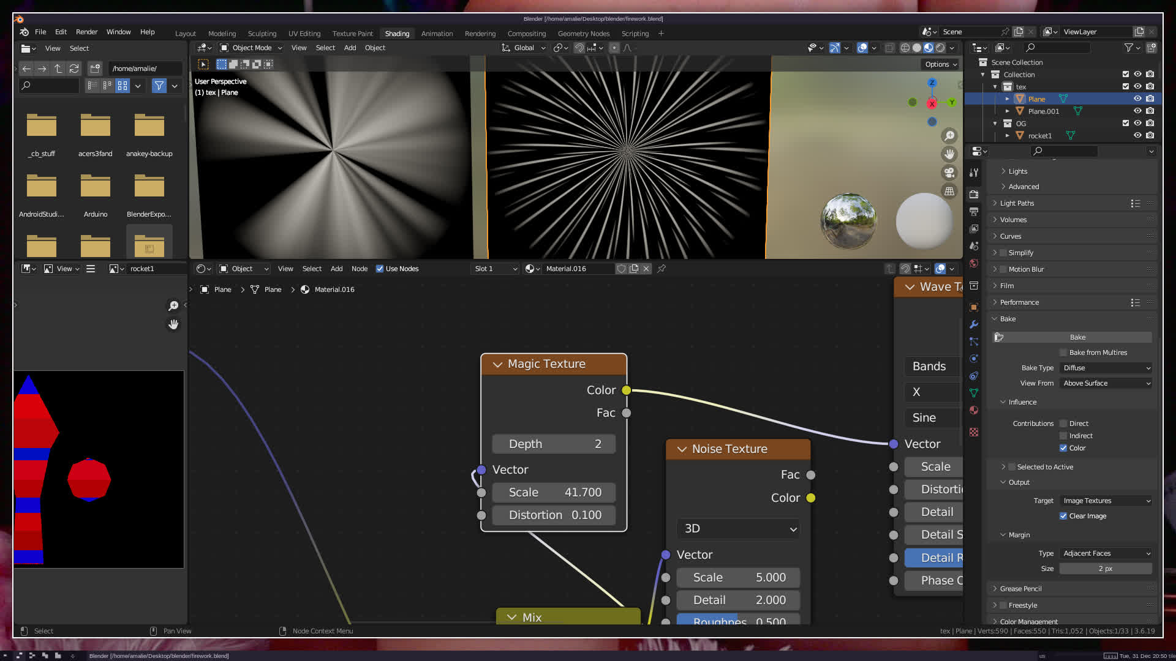
Task: Switch to the Geometry Nodes workspace tab
Action: (x=583, y=34)
